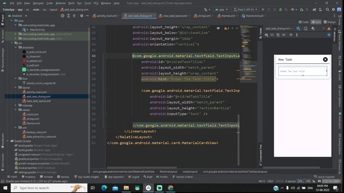The image size is (344, 193).
Task: Toggle view options eye icon in design toolbar
Action: 267,35
